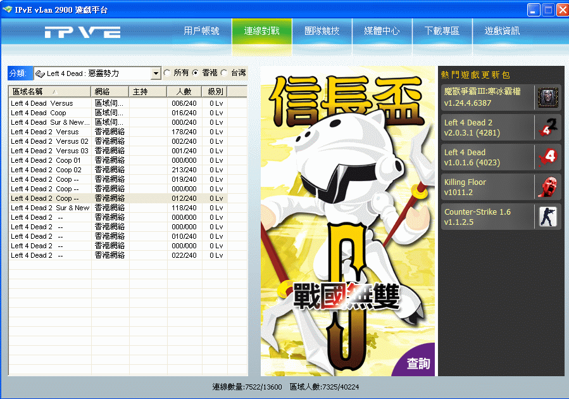569x399 pixels.
Task: Click 213/240 player count cell
Action: point(184,170)
